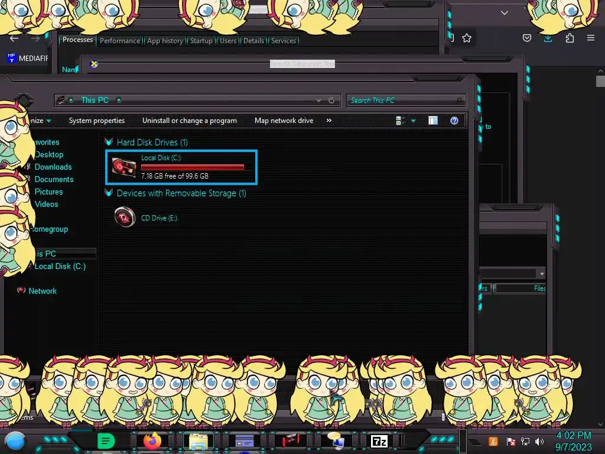The height and width of the screenshot is (454, 605).
Task: Open the browser downloads arrow icon
Action: [548, 38]
